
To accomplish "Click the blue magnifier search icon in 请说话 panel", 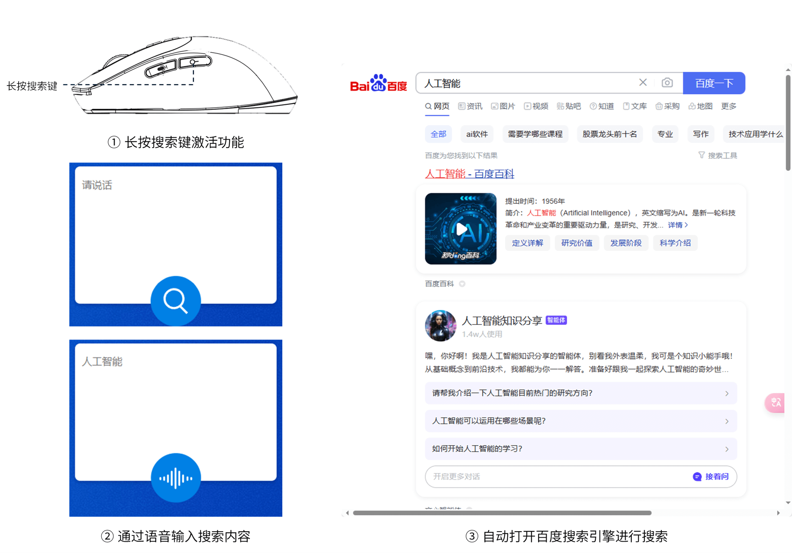I will point(176,301).
